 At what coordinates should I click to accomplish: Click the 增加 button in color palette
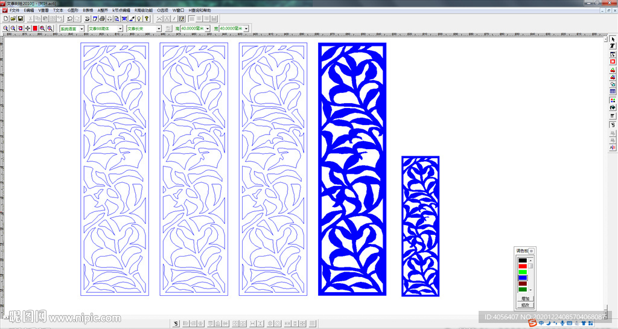[x=525, y=299]
